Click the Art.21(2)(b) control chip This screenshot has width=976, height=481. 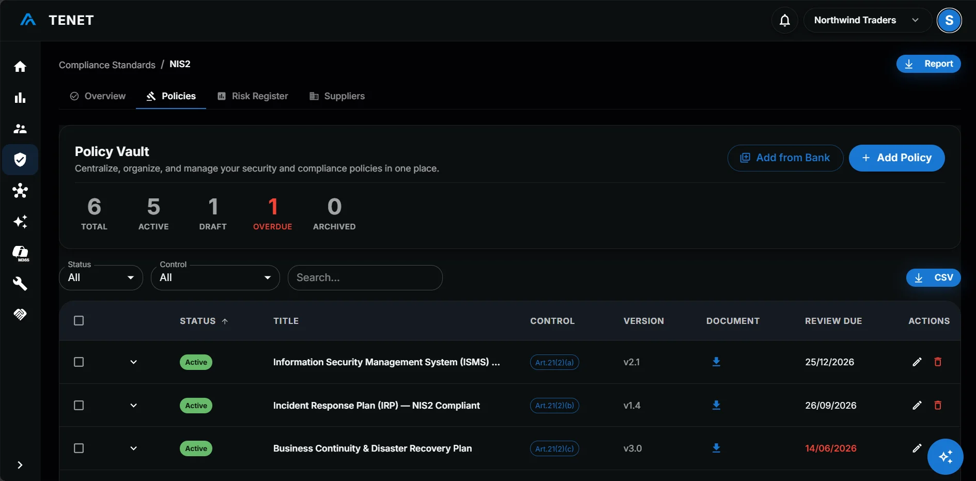[554, 406]
